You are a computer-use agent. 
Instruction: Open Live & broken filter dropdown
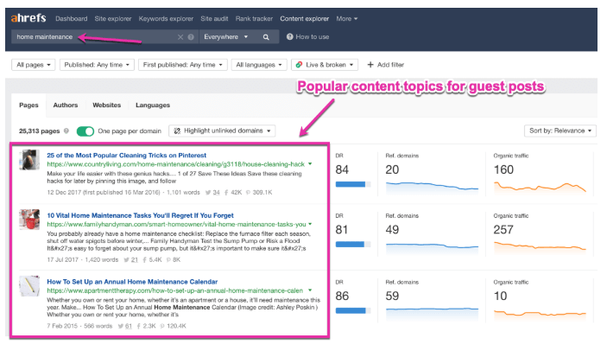[325, 65]
